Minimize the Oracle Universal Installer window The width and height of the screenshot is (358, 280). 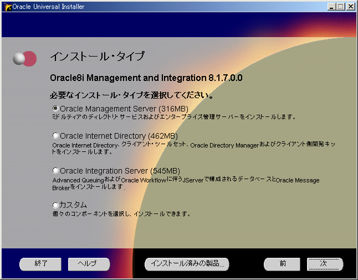point(331,7)
